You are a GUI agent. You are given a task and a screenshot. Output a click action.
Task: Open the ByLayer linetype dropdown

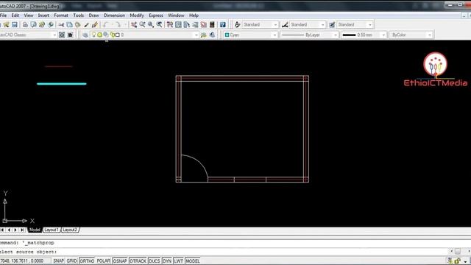click(x=336, y=35)
